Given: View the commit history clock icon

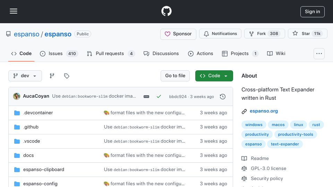Looking at the screenshot, I should click(223, 97).
